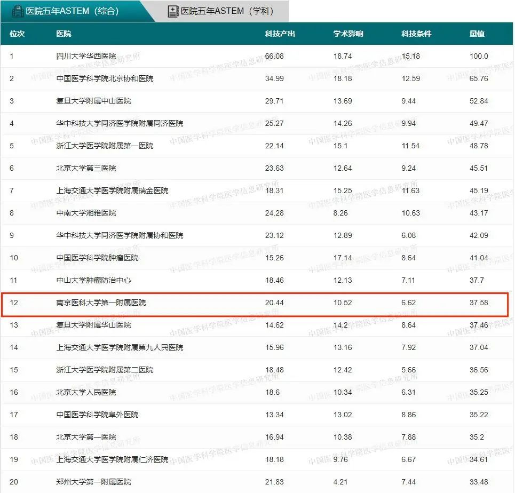Viewport: 515px width, 493px height.
Task: Click 量值 value 33.48
Action: pyautogui.click(x=479, y=482)
